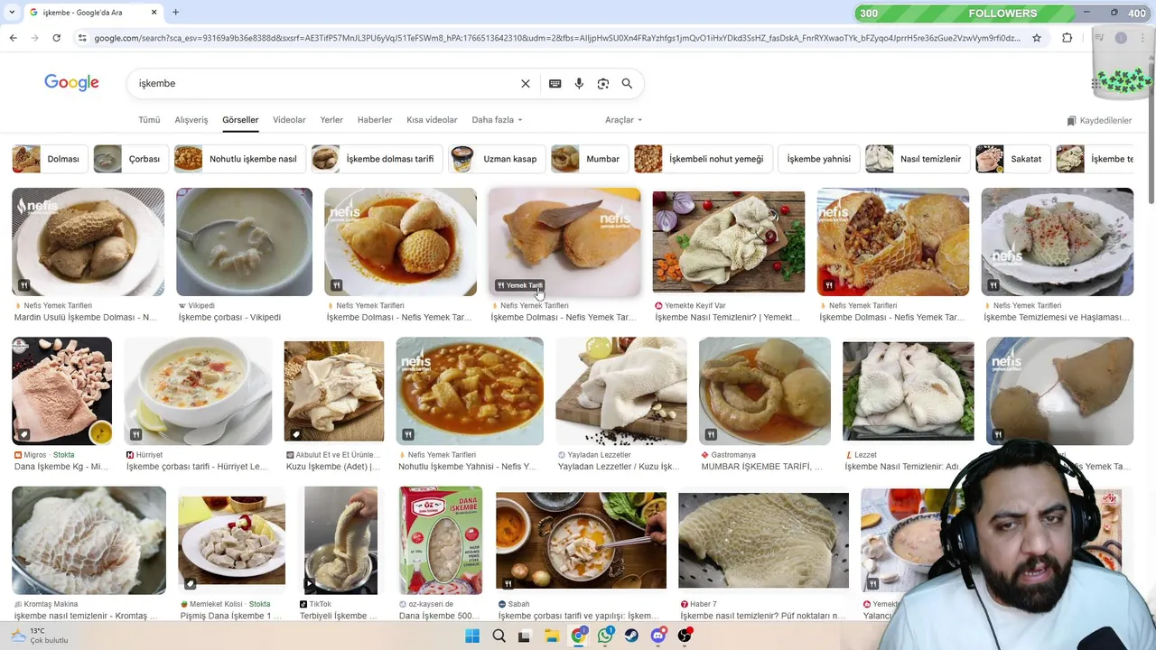Open the Kısa videolar tab
1156x650 pixels.
tap(432, 120)
